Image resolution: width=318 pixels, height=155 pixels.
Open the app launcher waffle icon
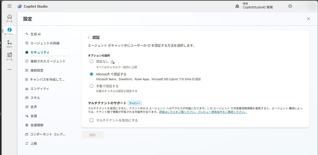pos(9,6)
